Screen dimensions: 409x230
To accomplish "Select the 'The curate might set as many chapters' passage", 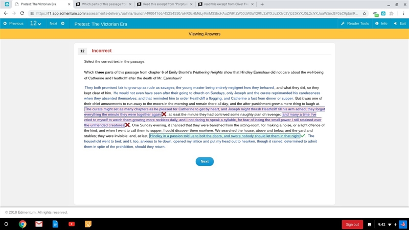I will [204, 111].
